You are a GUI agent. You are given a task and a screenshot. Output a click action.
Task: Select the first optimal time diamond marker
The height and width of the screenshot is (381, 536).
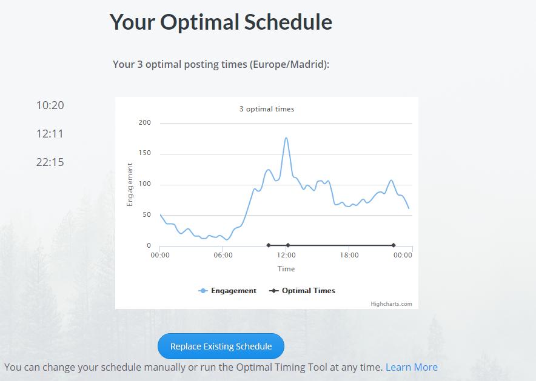269,245
